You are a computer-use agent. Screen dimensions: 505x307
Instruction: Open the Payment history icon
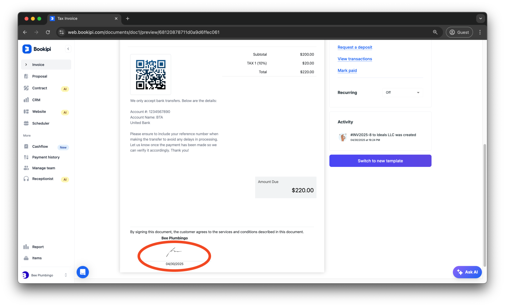[x=26, y=157]
